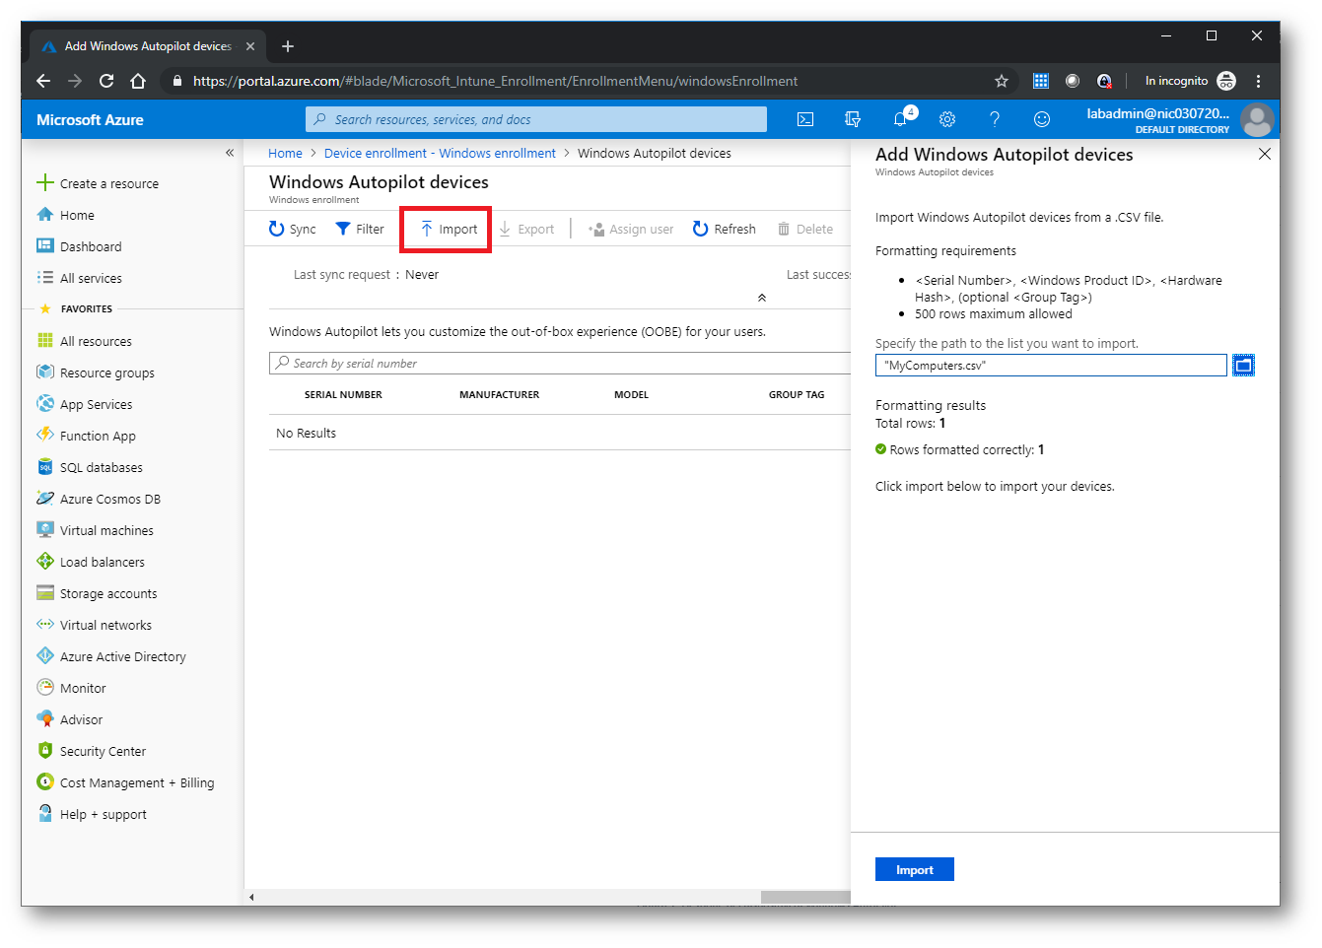Collapse the sync info section chevron
This screenshot has width=1322, height=948.
tap(761, 298)
